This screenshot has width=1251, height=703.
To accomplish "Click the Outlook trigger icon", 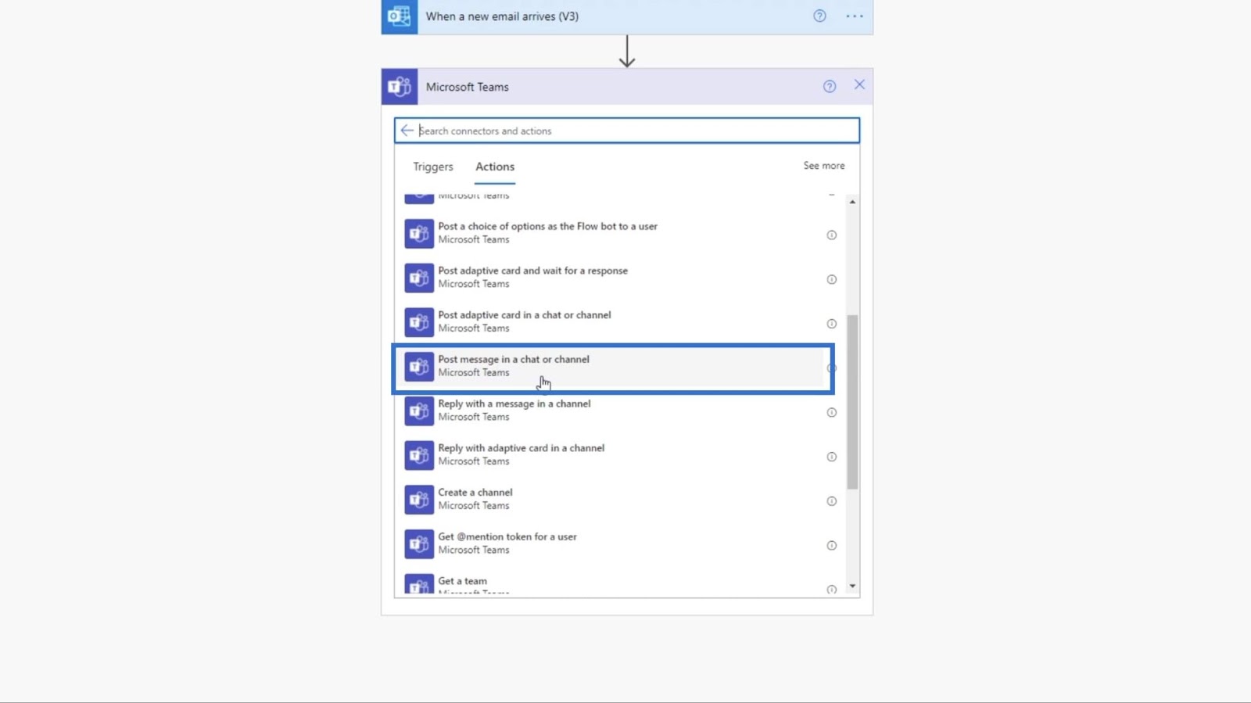I will click(400, 16).
